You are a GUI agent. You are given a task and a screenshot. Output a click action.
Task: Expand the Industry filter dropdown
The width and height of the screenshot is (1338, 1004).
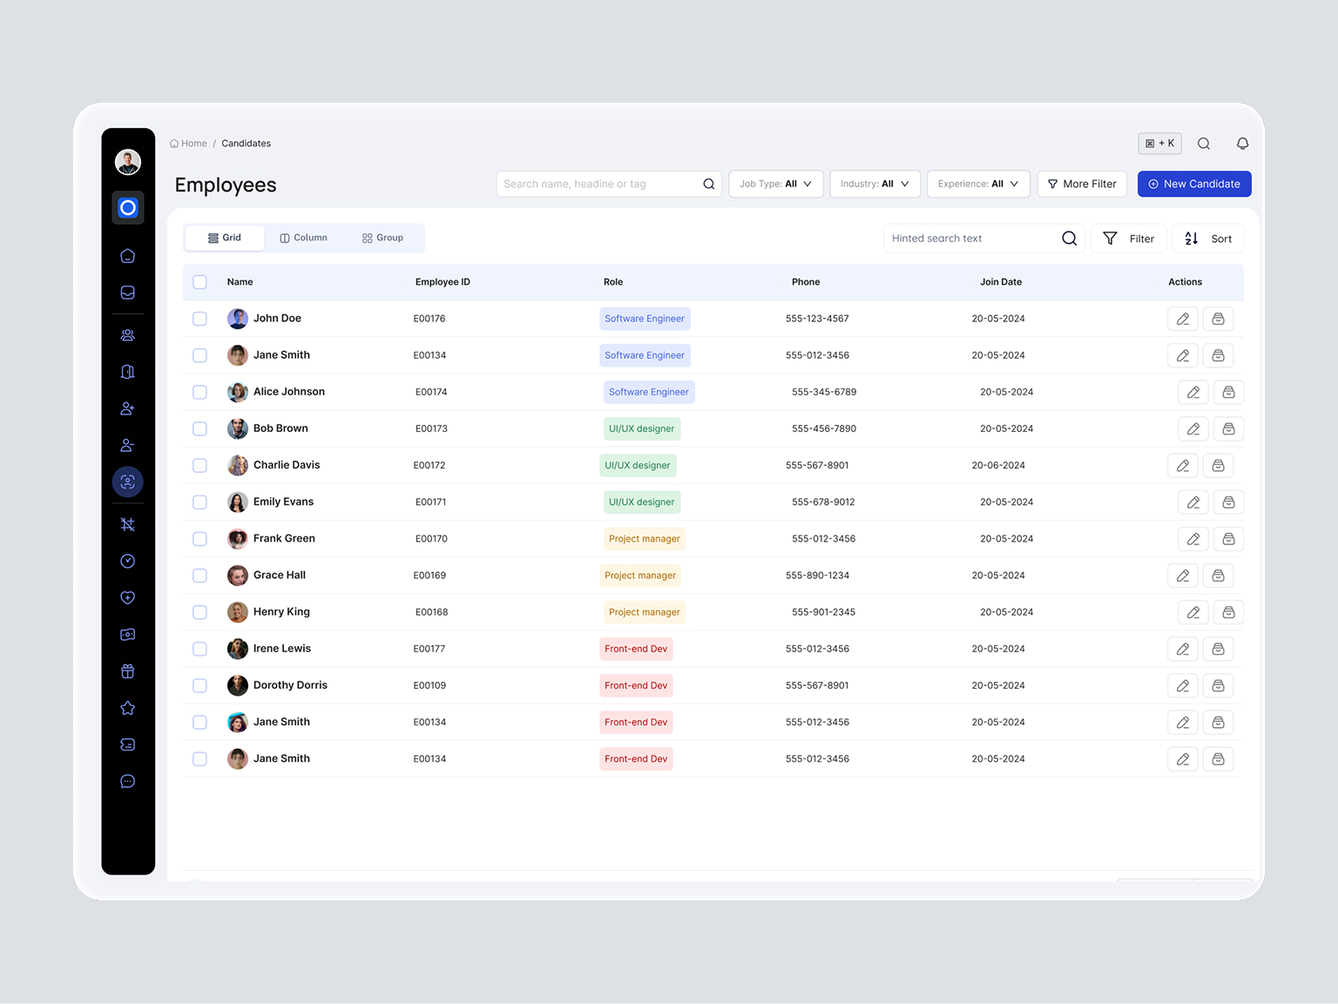pos(875,184)
